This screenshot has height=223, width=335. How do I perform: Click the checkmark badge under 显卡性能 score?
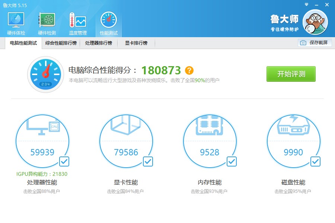click(148, 161)
